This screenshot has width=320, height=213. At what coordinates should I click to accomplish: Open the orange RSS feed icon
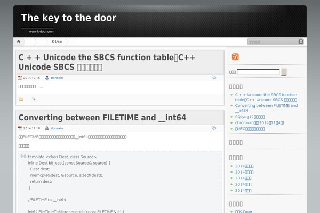click(235, 57)
